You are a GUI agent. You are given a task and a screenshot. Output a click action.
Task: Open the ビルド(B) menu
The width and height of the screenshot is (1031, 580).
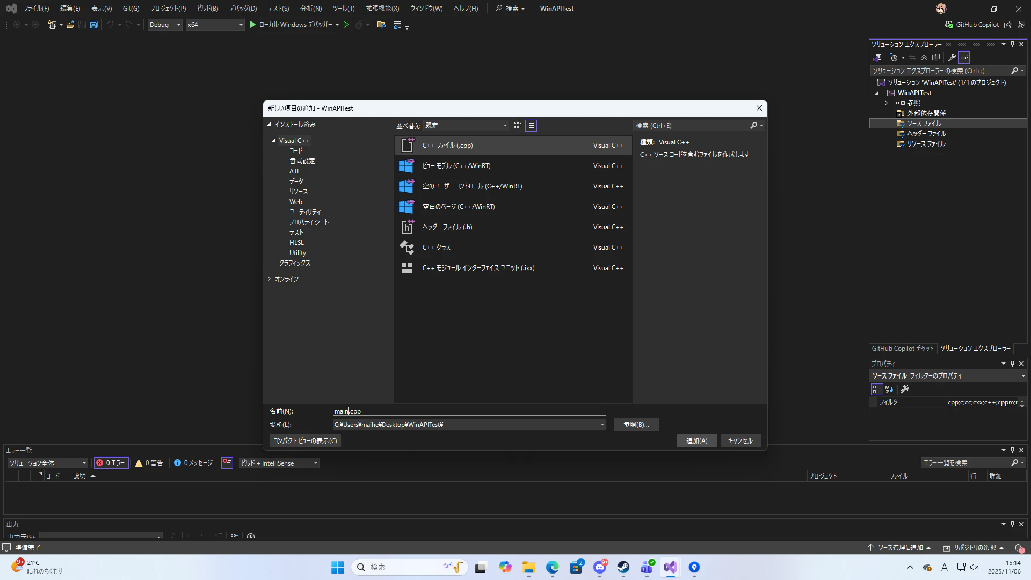[x=207, y=9]
